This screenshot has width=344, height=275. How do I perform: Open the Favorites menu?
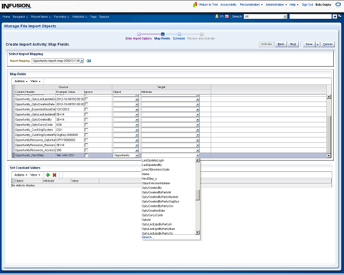61,17
